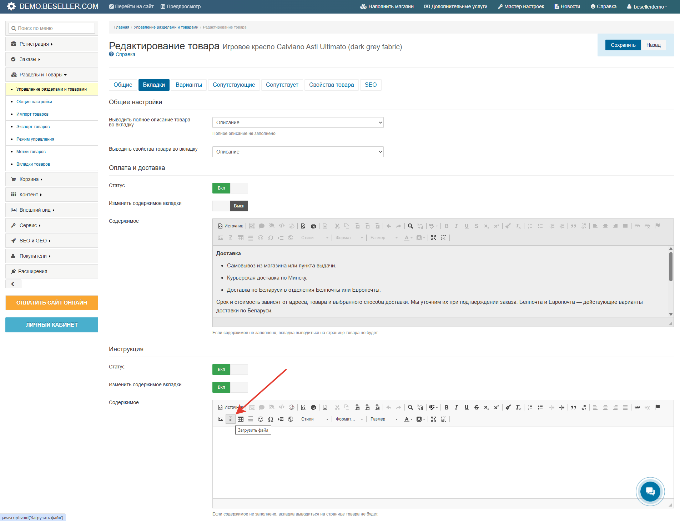Print from the Инструкция editor toolbar
The width and height of the screenshot is (680, 528).
(313, 407)
